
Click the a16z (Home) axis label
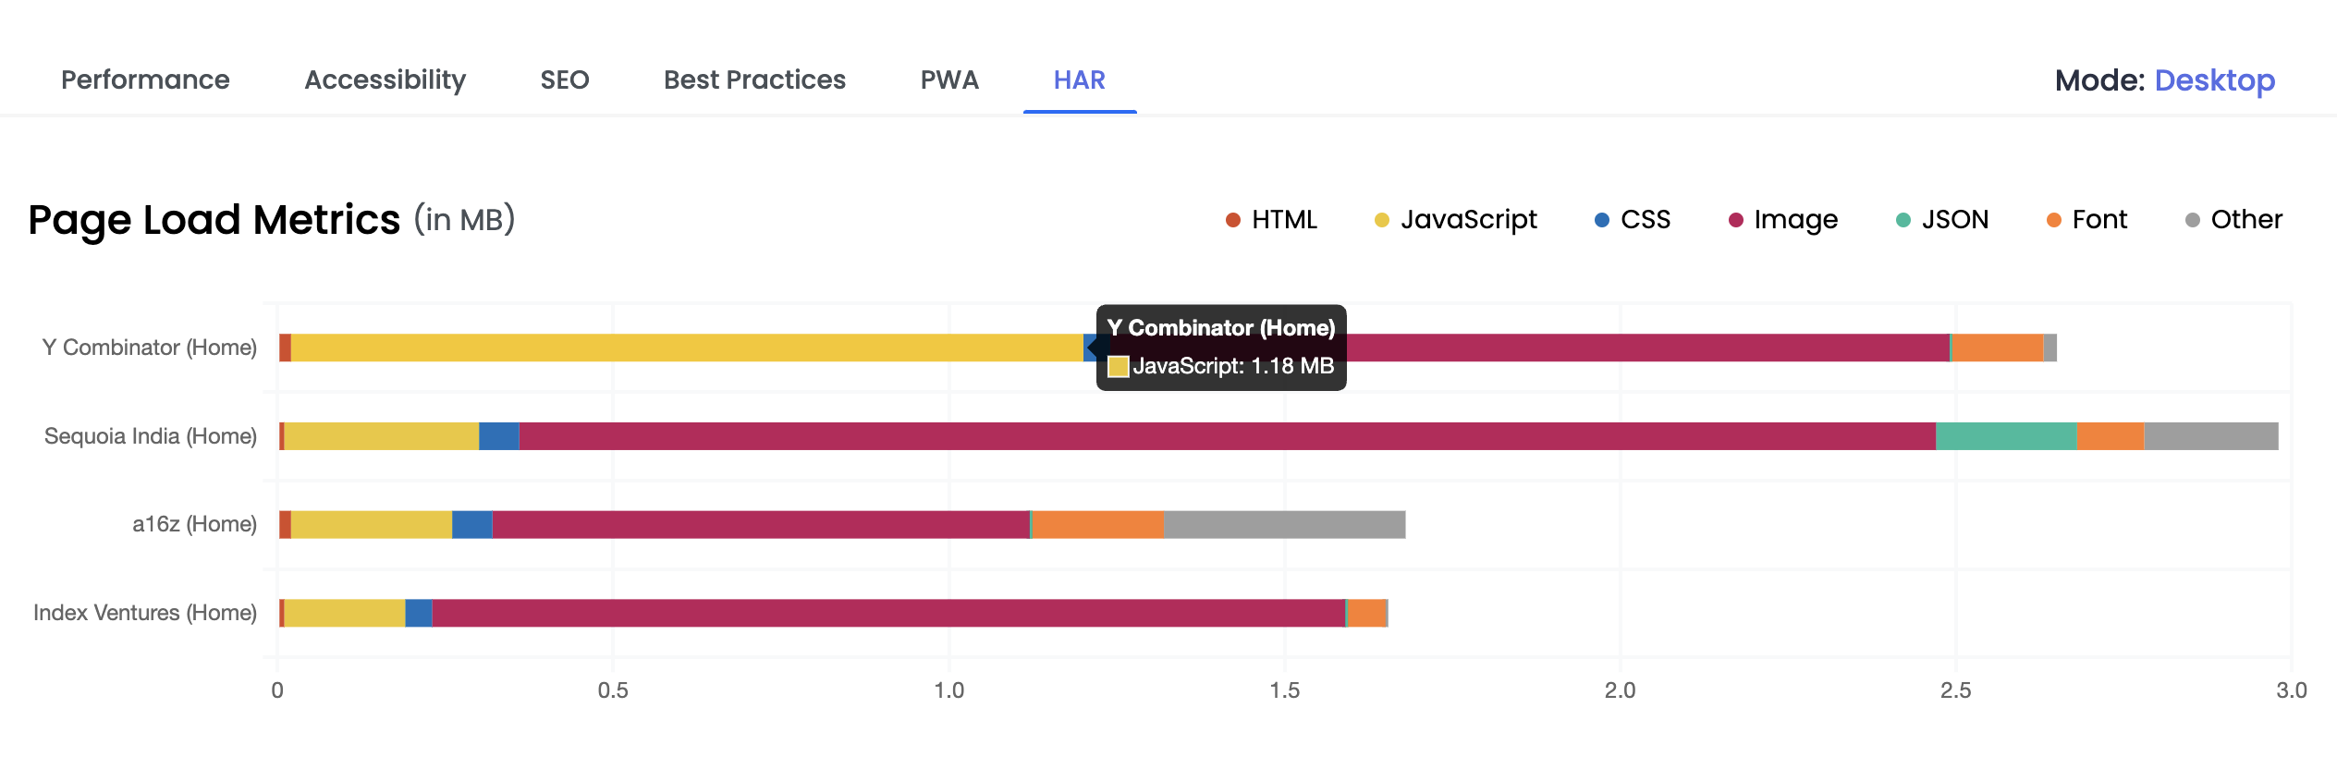click(x=195, y=524)
